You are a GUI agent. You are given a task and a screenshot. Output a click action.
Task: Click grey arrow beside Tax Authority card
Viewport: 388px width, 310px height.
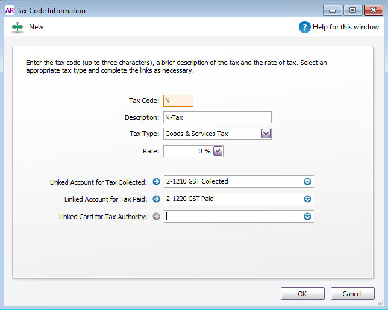(156, 217)
